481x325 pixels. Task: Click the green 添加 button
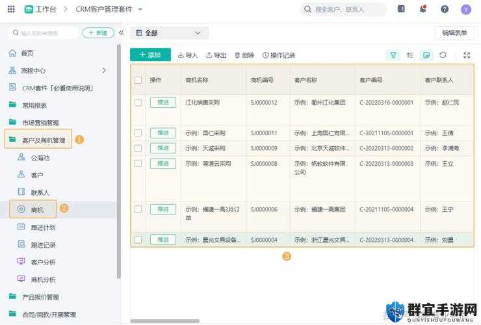coord(150,55)
